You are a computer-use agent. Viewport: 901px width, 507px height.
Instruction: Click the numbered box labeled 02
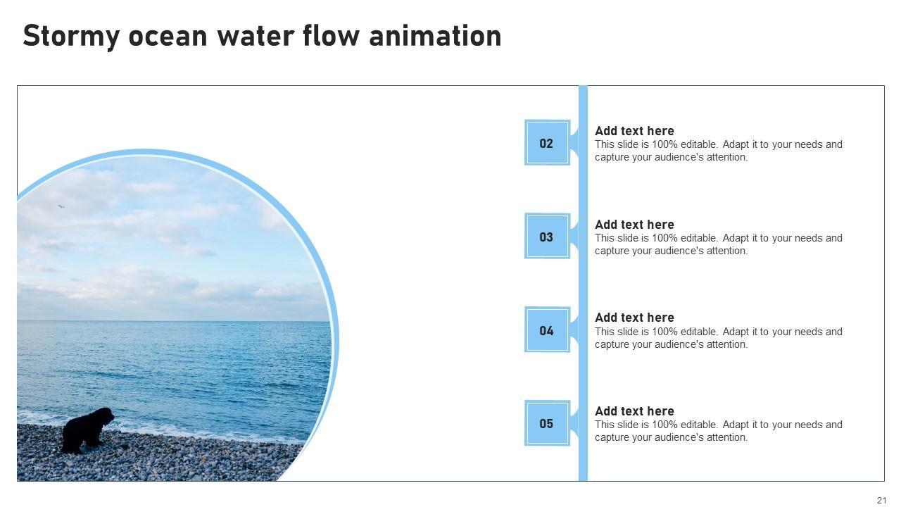pyautogui.click(x=547, y=143)
